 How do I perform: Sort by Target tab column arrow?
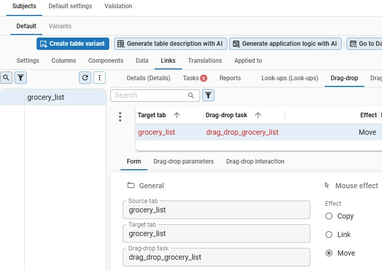click(x=177, y=115)
